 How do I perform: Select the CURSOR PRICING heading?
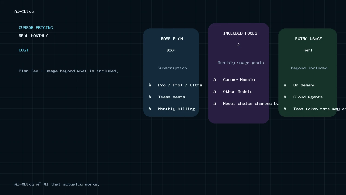pyautogui.click(x=36, y=28)
